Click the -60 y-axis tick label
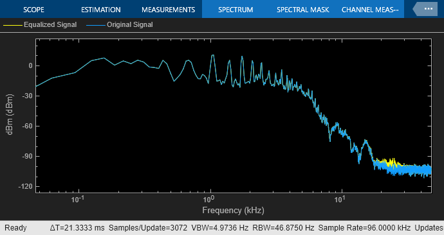 pyautogui.click(x=27, y=126)
